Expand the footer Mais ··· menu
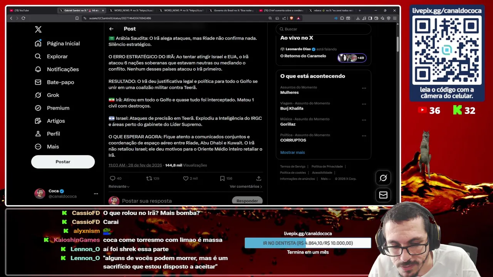Screen dimensions: 493x277 [x=326, y=179]
